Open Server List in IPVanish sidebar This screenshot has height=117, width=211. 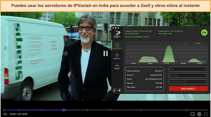[x=117, y=56]
